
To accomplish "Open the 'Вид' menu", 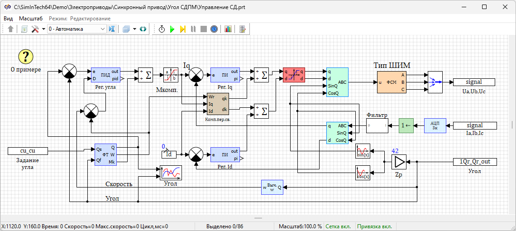I will pos(8,19).
